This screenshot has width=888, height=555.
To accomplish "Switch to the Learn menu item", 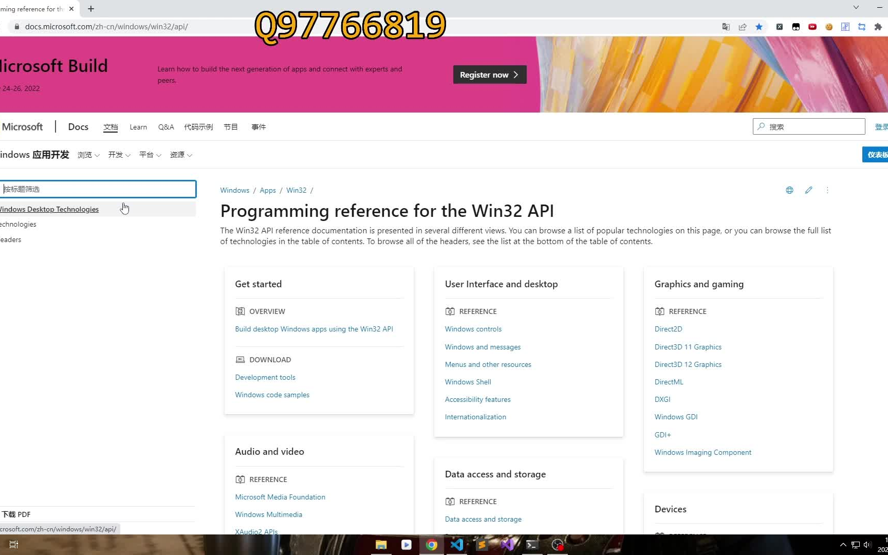I will point(138,127).
